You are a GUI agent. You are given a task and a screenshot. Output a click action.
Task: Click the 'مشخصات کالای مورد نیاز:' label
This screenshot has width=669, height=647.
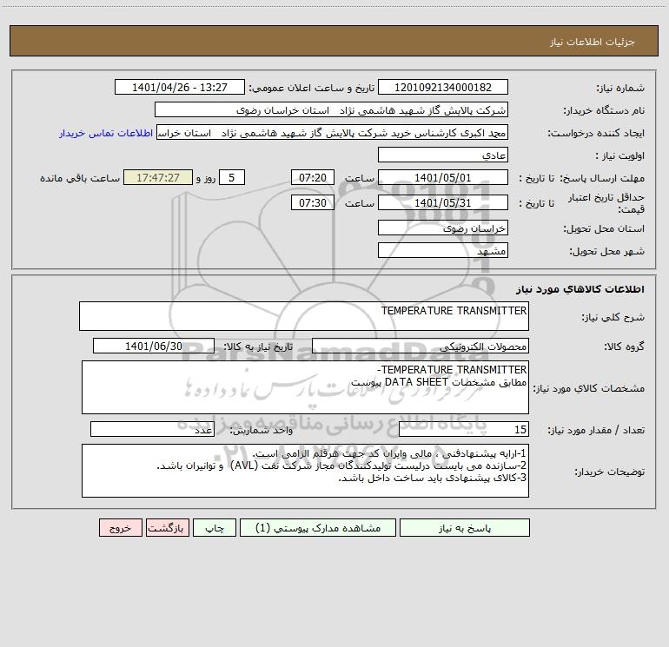coord(589,388)
